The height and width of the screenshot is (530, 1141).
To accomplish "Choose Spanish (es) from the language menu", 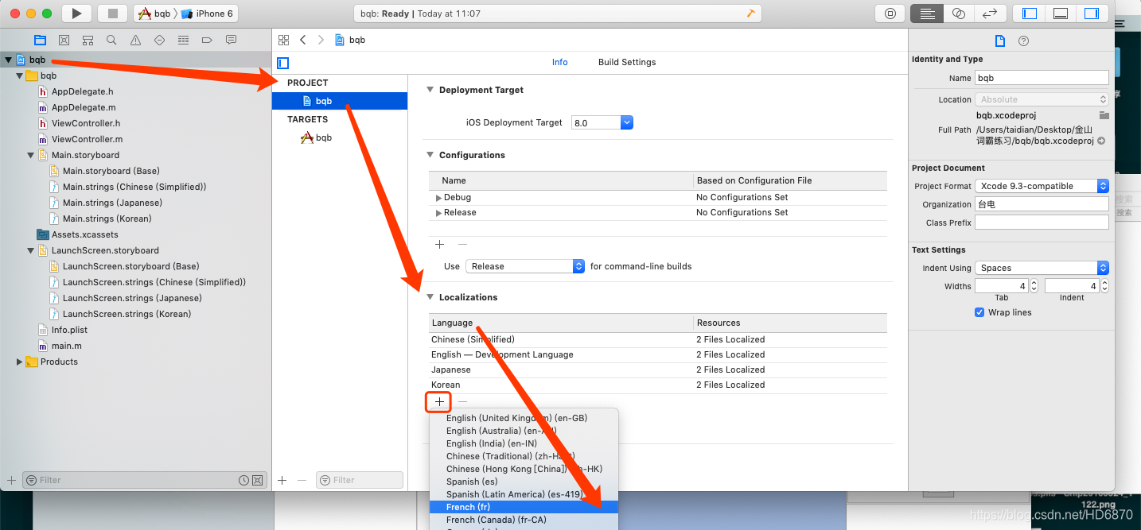I will pyautogui.click(x=524, y=482).
